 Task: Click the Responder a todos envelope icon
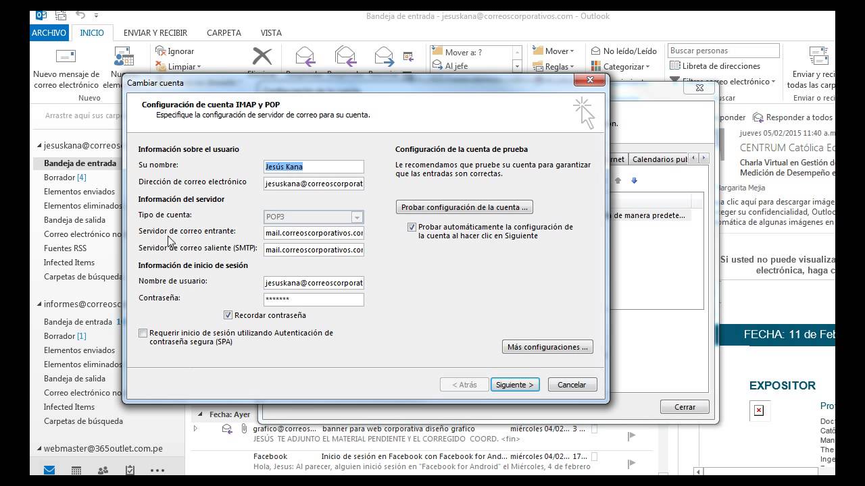(345, 57)
